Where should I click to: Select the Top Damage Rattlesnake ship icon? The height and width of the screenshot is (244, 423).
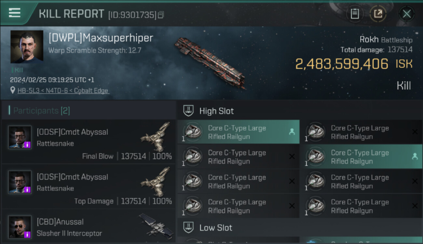(156, 182)
